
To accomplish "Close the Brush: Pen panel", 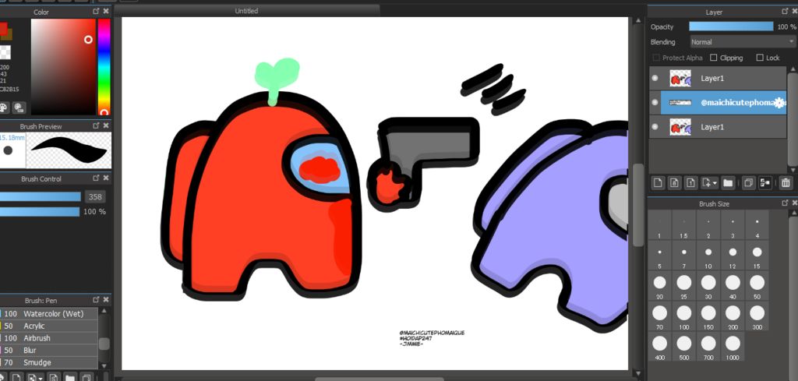I will coord(106,300).
